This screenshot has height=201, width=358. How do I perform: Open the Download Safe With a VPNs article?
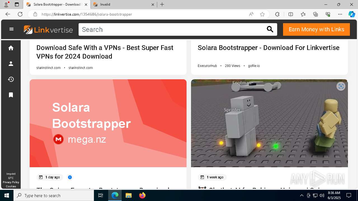pyautogui.click(x=105, y=52)
